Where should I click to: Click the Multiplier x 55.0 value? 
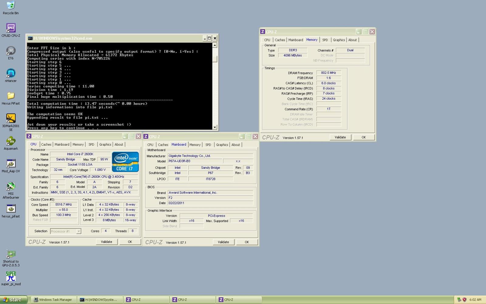tap(63, 210)
